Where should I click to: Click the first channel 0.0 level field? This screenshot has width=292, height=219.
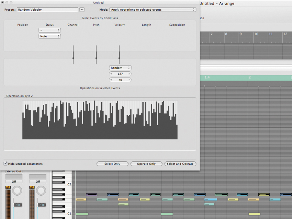(18, 205)
